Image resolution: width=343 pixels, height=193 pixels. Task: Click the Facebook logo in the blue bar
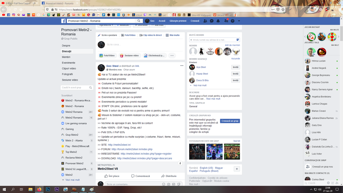tap(64, 21)
